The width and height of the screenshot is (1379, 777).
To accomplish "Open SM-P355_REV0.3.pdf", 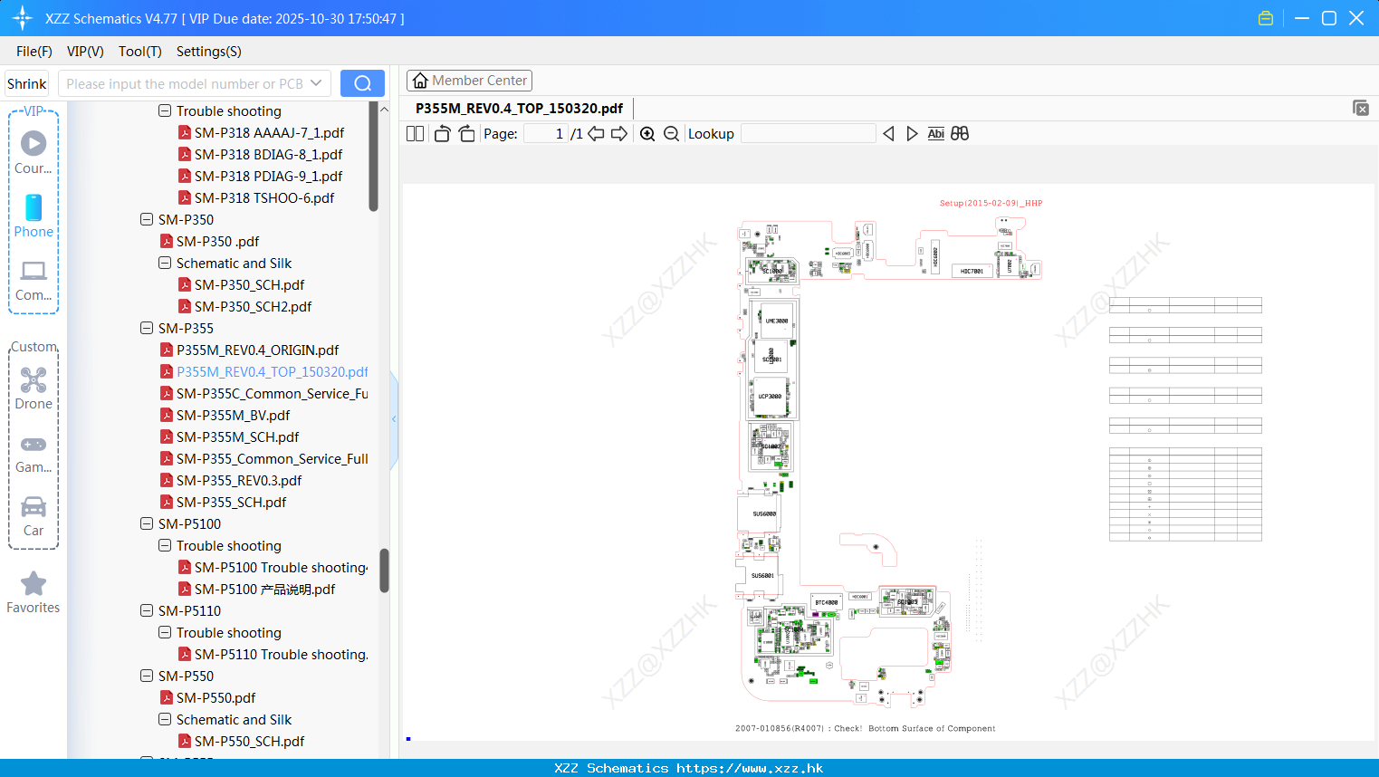I will point(239,480).
